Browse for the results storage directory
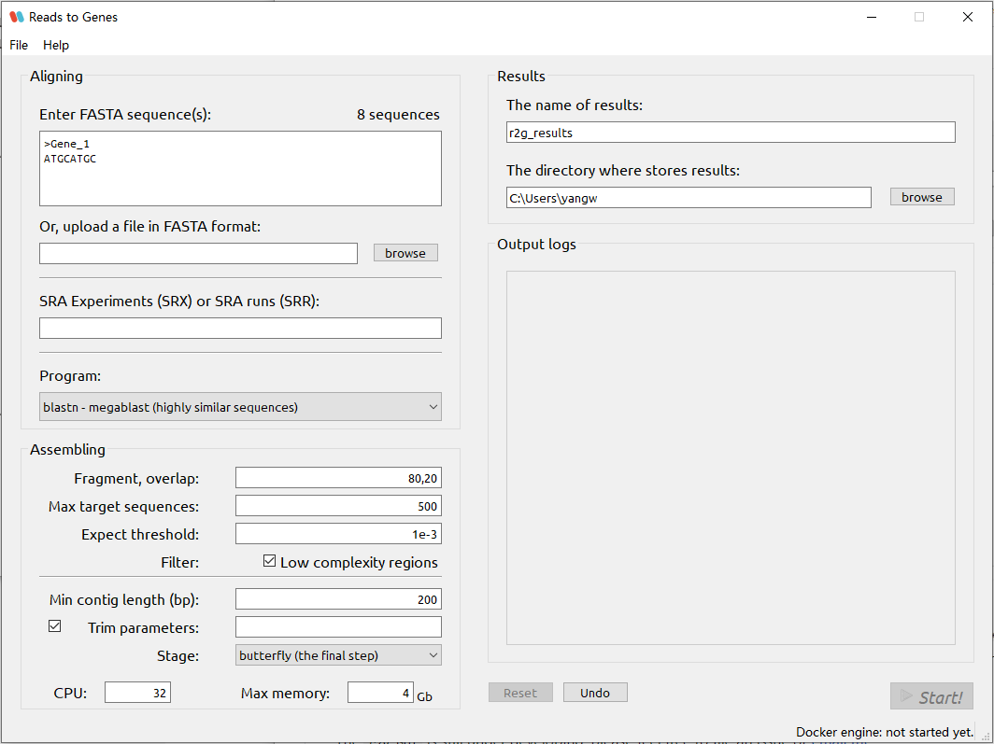This screenshot has width=994, height=744. coord(921,196)
